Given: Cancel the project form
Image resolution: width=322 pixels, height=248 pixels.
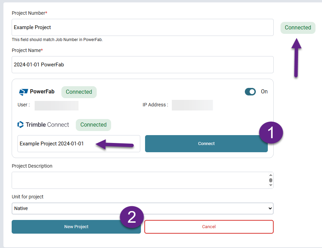Looking at the screenshot, I should [209, 227].
